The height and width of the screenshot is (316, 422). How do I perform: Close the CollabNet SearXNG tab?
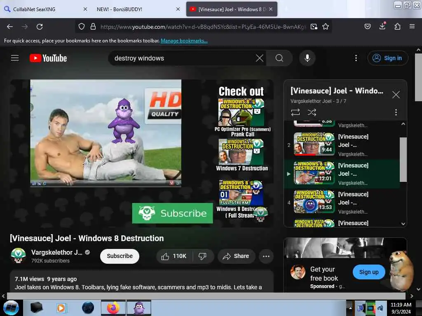[85, 9]
